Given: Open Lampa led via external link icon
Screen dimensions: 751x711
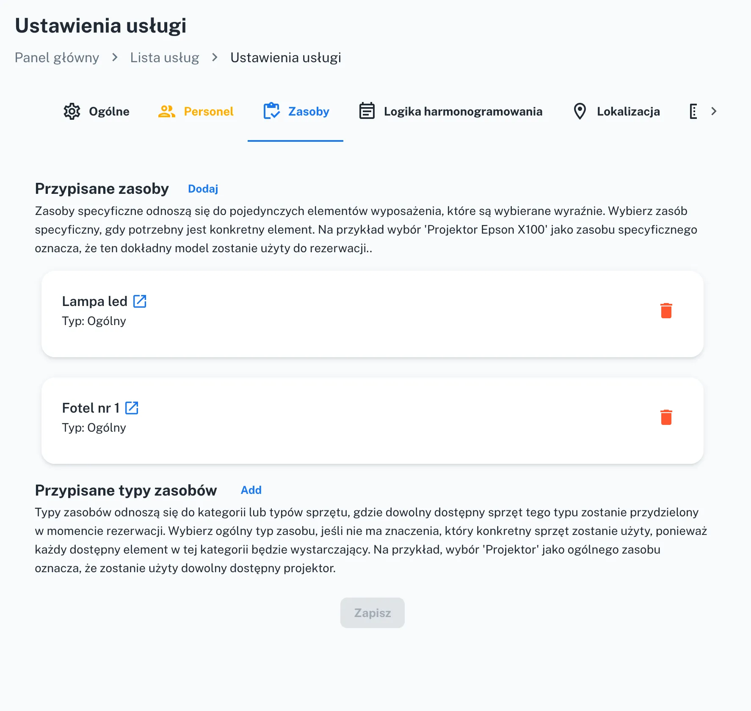Looking at the screenshot, I should 140,301.
